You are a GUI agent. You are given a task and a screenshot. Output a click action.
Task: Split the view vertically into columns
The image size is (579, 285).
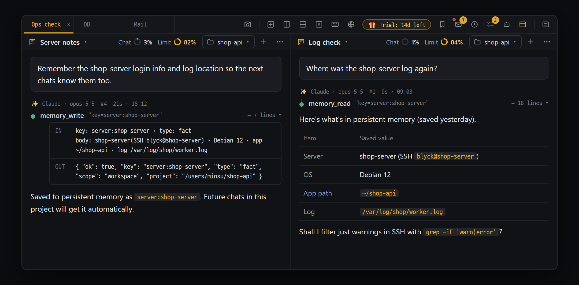[x=287, y=25]
